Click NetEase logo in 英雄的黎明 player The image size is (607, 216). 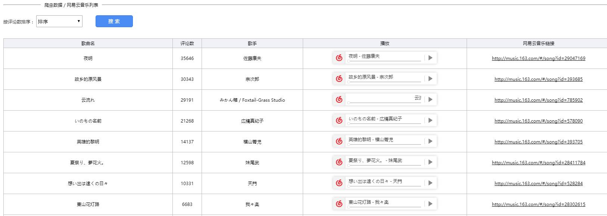tap(339, 141)
